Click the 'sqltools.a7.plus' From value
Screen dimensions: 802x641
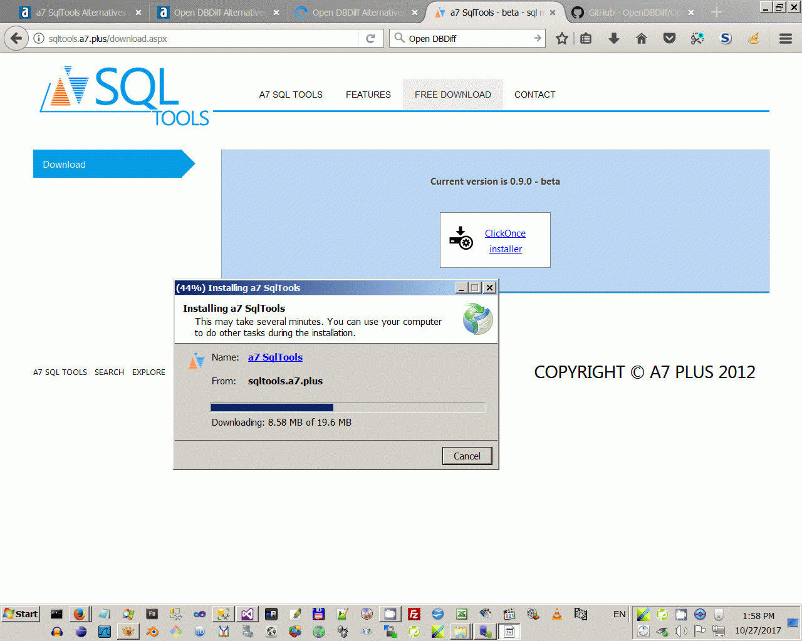tap(285, 381)
